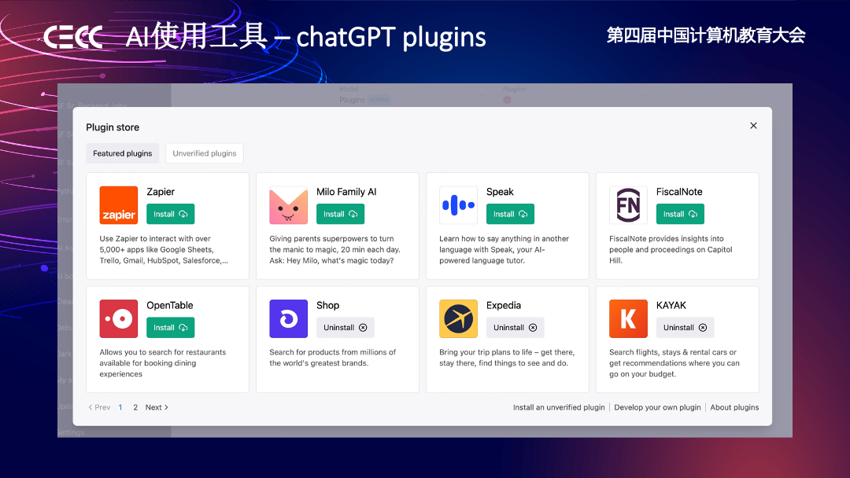
Task: Select page 2 in pagination
Action: (x=135, y=407)
